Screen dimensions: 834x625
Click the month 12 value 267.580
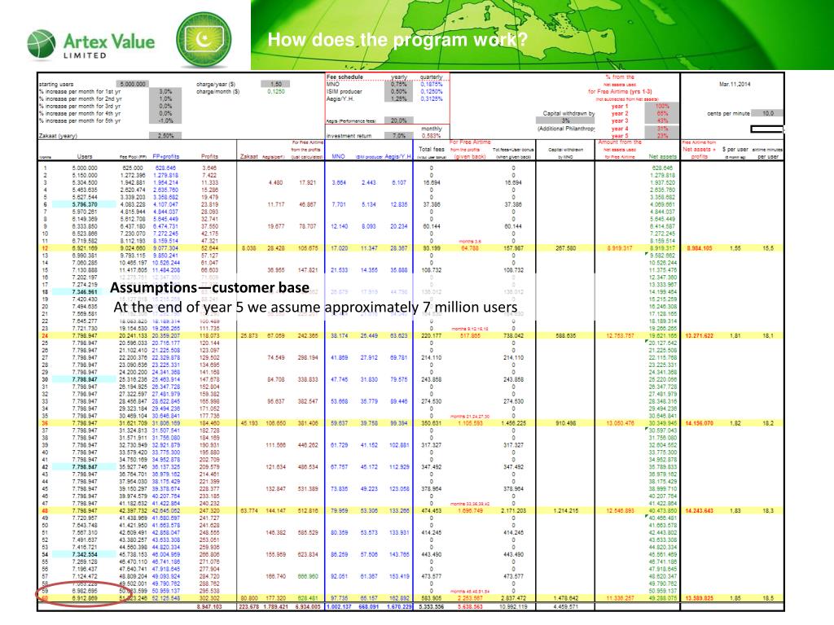565,248
